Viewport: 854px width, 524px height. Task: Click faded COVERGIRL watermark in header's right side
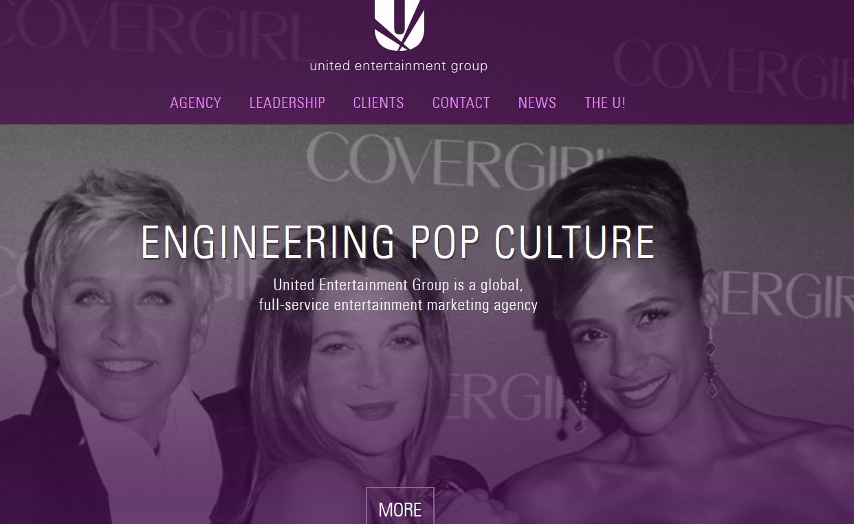click(734, 69)
